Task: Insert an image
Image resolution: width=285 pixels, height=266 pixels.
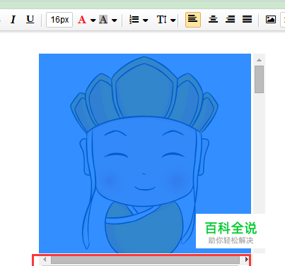Action: pyautogui.click(x=271, y=20)
